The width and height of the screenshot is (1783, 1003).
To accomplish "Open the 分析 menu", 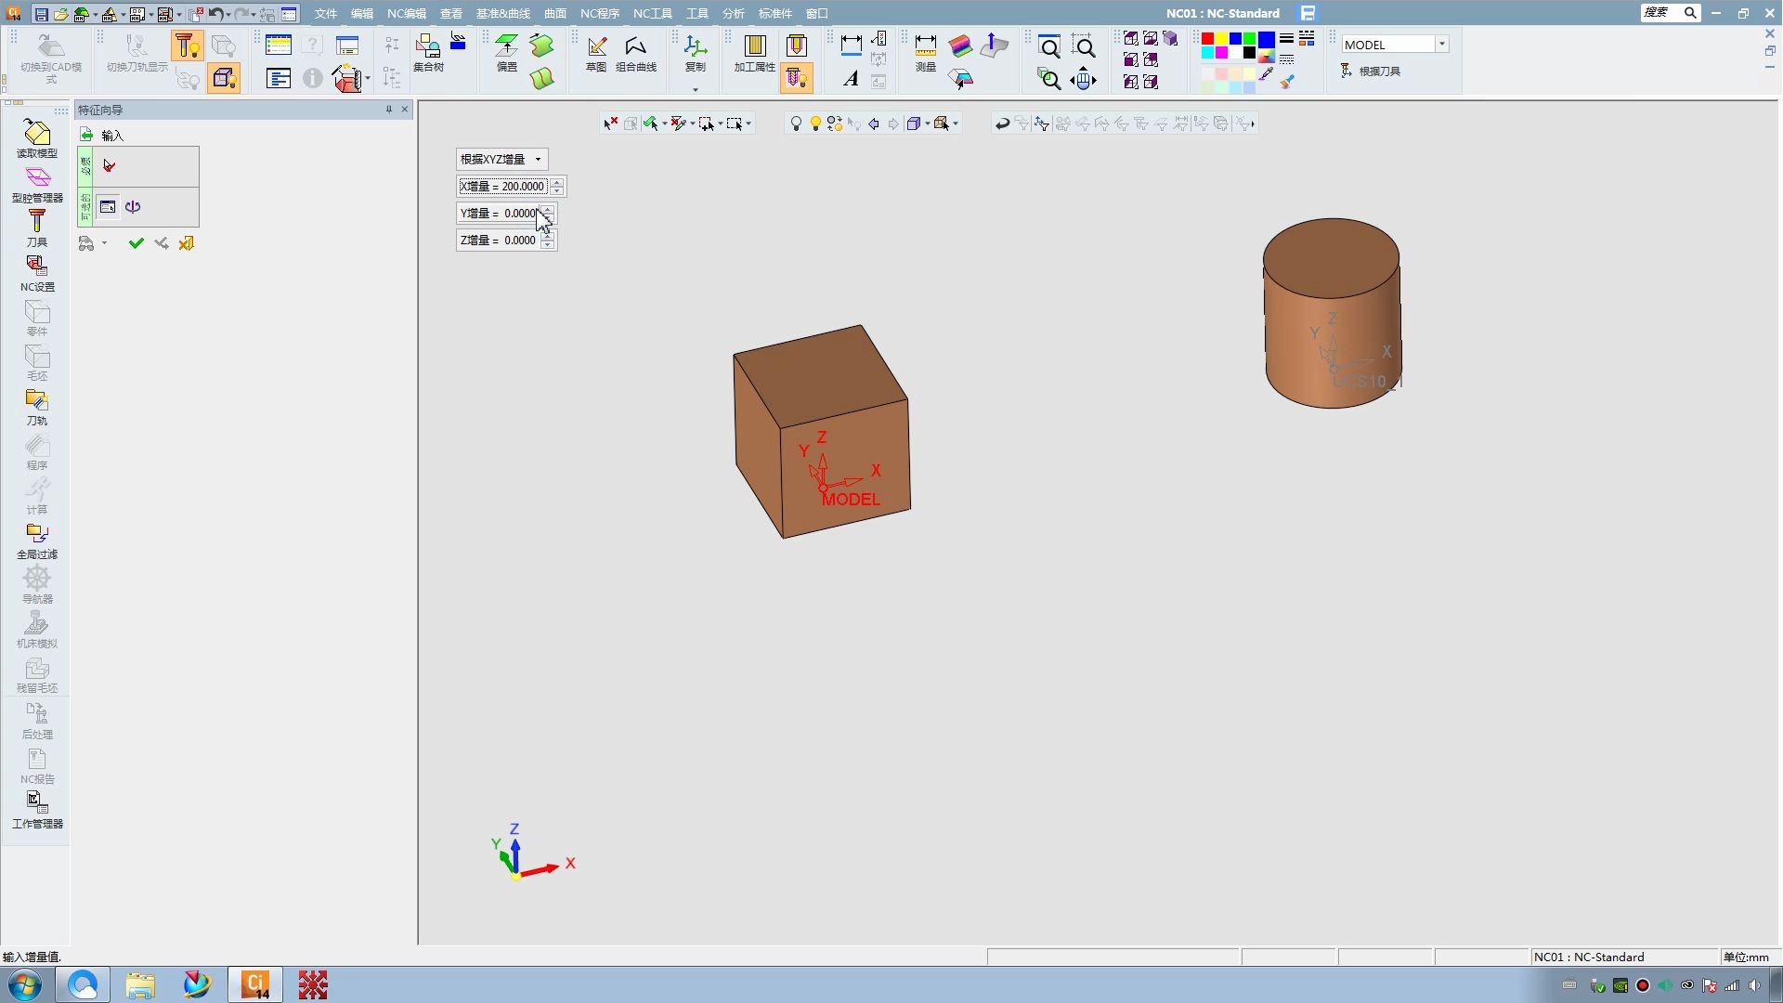I will (733, 13).
